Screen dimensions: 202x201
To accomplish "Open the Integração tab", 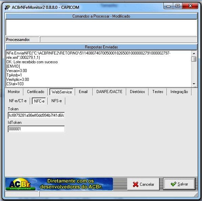I will click(179, 92).
